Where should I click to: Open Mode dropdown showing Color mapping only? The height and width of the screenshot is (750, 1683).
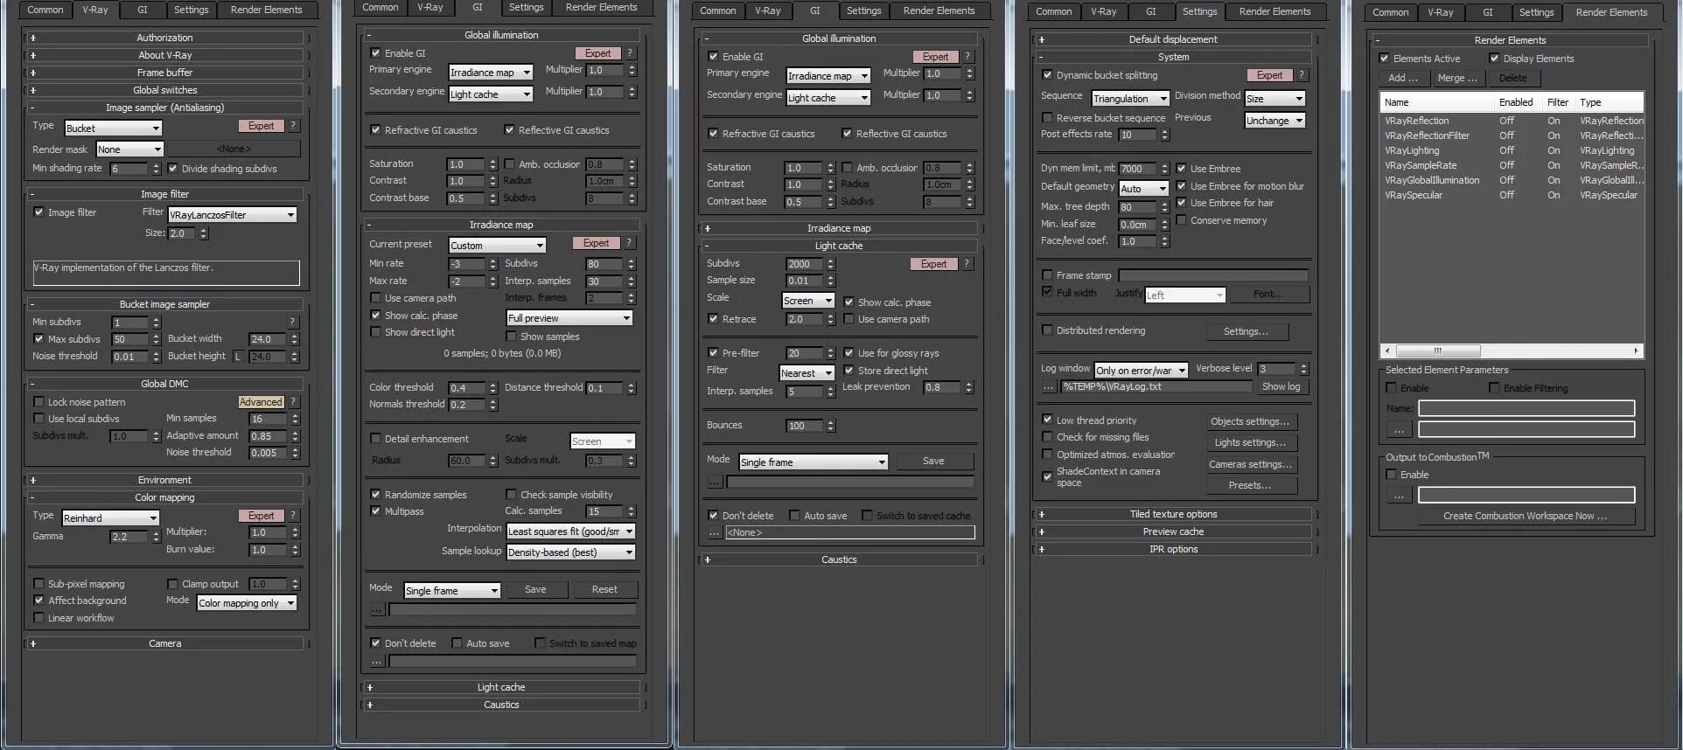click(x=247, y=603)
